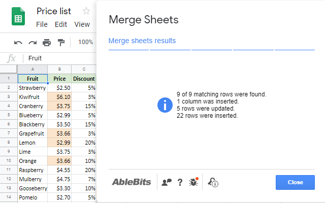Viewport: 325px width, 203px height.
Task: Click the formula bar showing Fruit
Action: pyautogui.click(x=61, y=58)
